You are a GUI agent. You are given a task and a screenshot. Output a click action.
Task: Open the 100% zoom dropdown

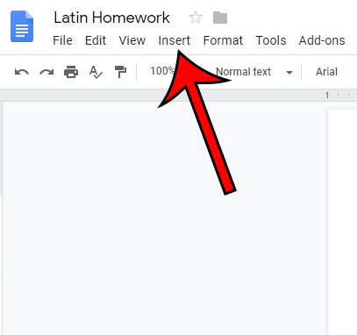point(162,71)
